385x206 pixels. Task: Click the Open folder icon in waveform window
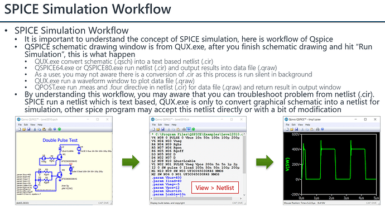pyautogui.click(x=292, y=129)
